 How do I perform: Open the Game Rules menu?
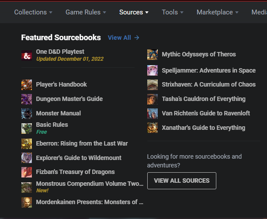[x=86, y=12]
